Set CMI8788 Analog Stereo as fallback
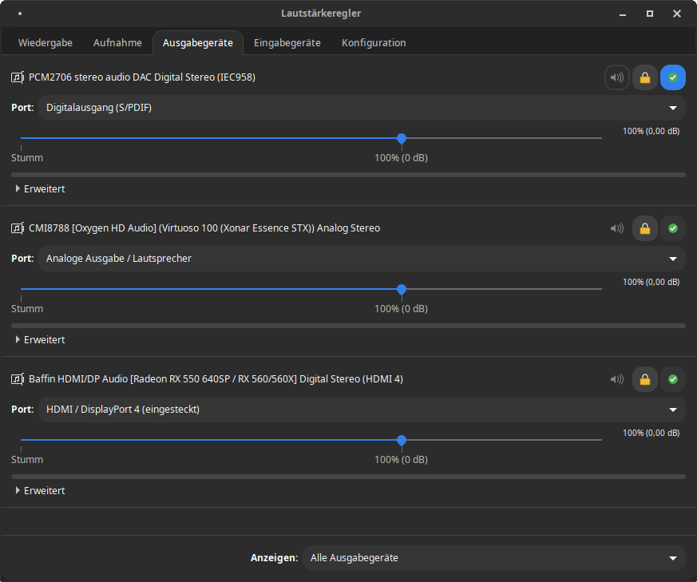This screenshot has height=582, width=697. (673, 228)
